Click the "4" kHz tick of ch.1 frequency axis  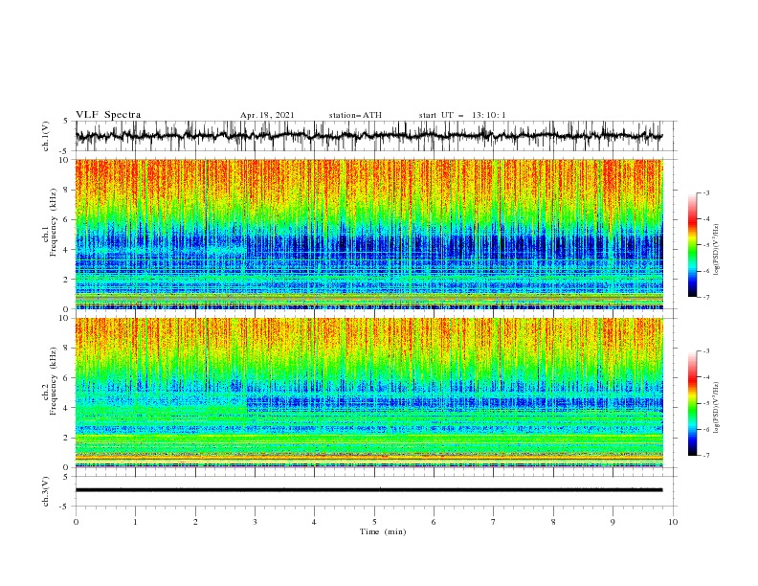(x=67, y=250)
